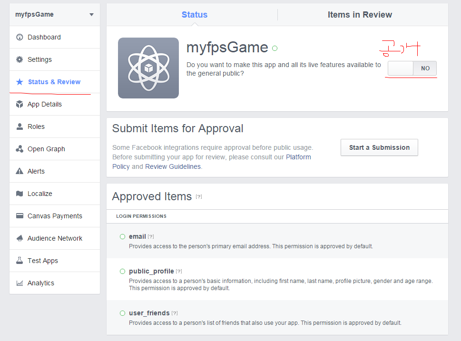
Task: Switch to the Items in Review tab
Action: point(360,15)
